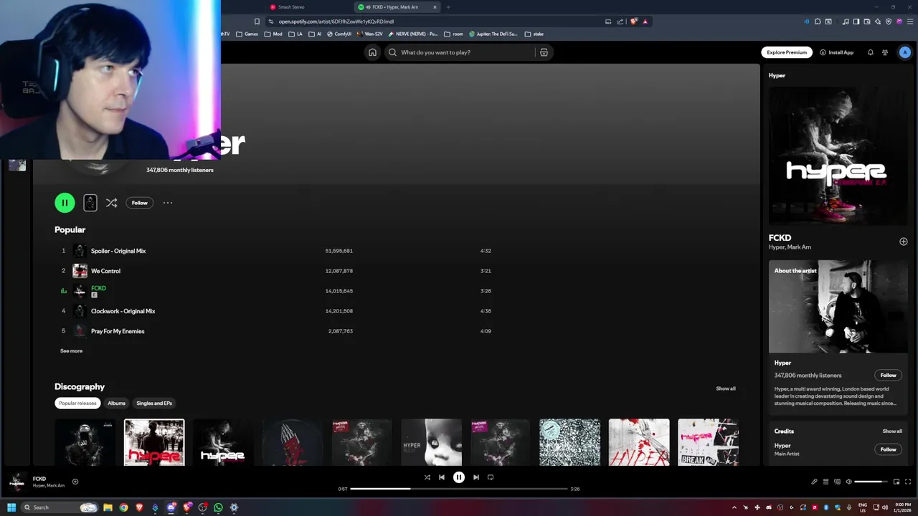918x516 pixels.
Task: Click Show all next to Discography
Action: pos(726,388)
